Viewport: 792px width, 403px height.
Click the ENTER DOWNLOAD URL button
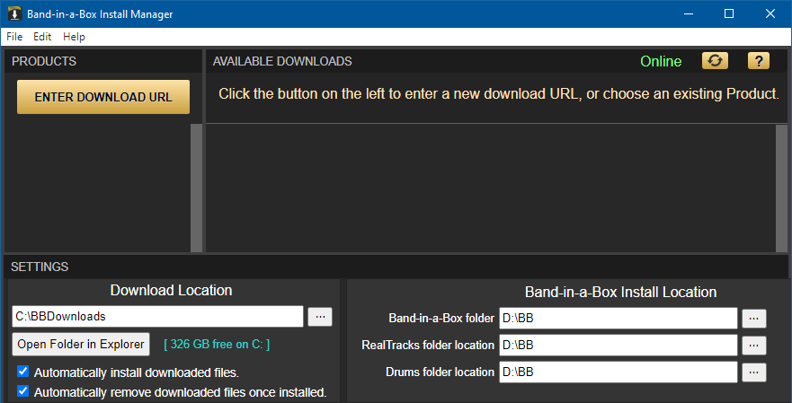pos(103,97)
